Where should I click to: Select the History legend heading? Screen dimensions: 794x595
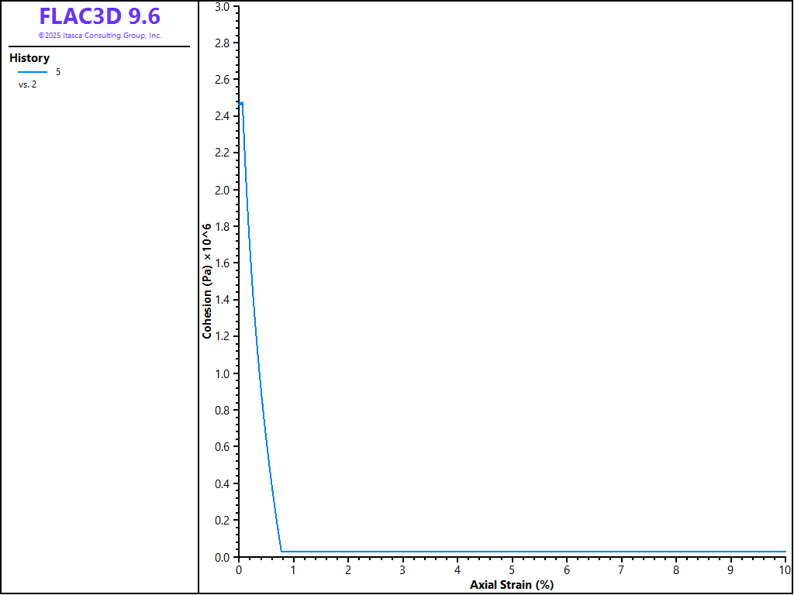[29, 58]
